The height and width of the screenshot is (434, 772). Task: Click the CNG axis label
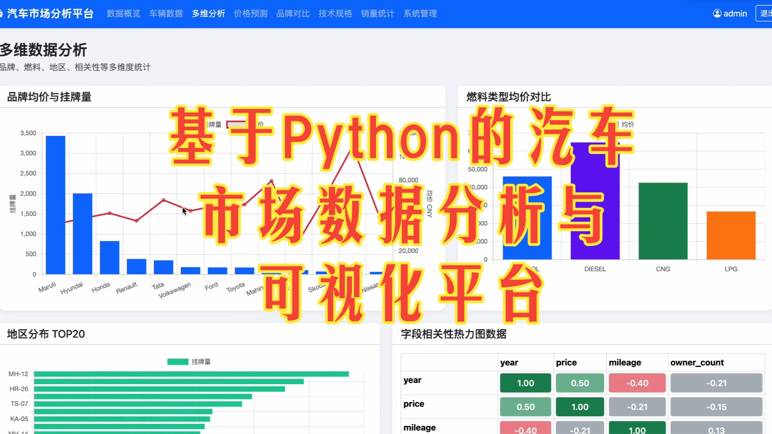pos(663,269)
